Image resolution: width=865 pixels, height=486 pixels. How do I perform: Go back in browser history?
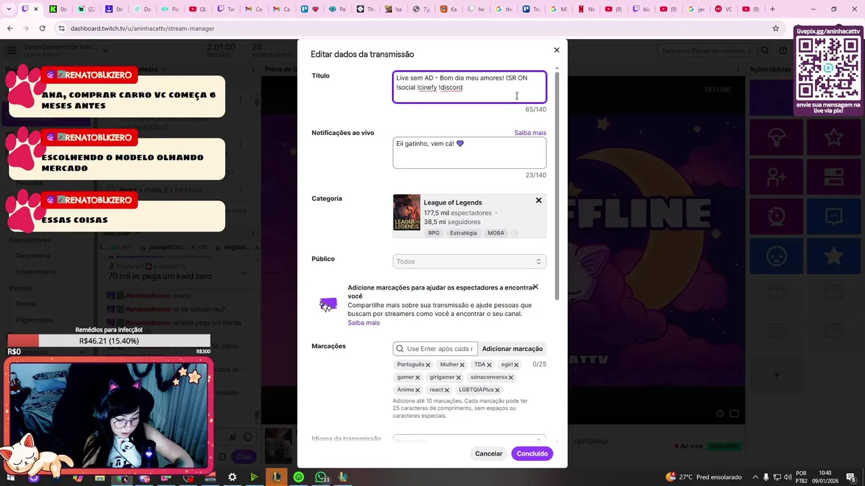tap(9, 28)
